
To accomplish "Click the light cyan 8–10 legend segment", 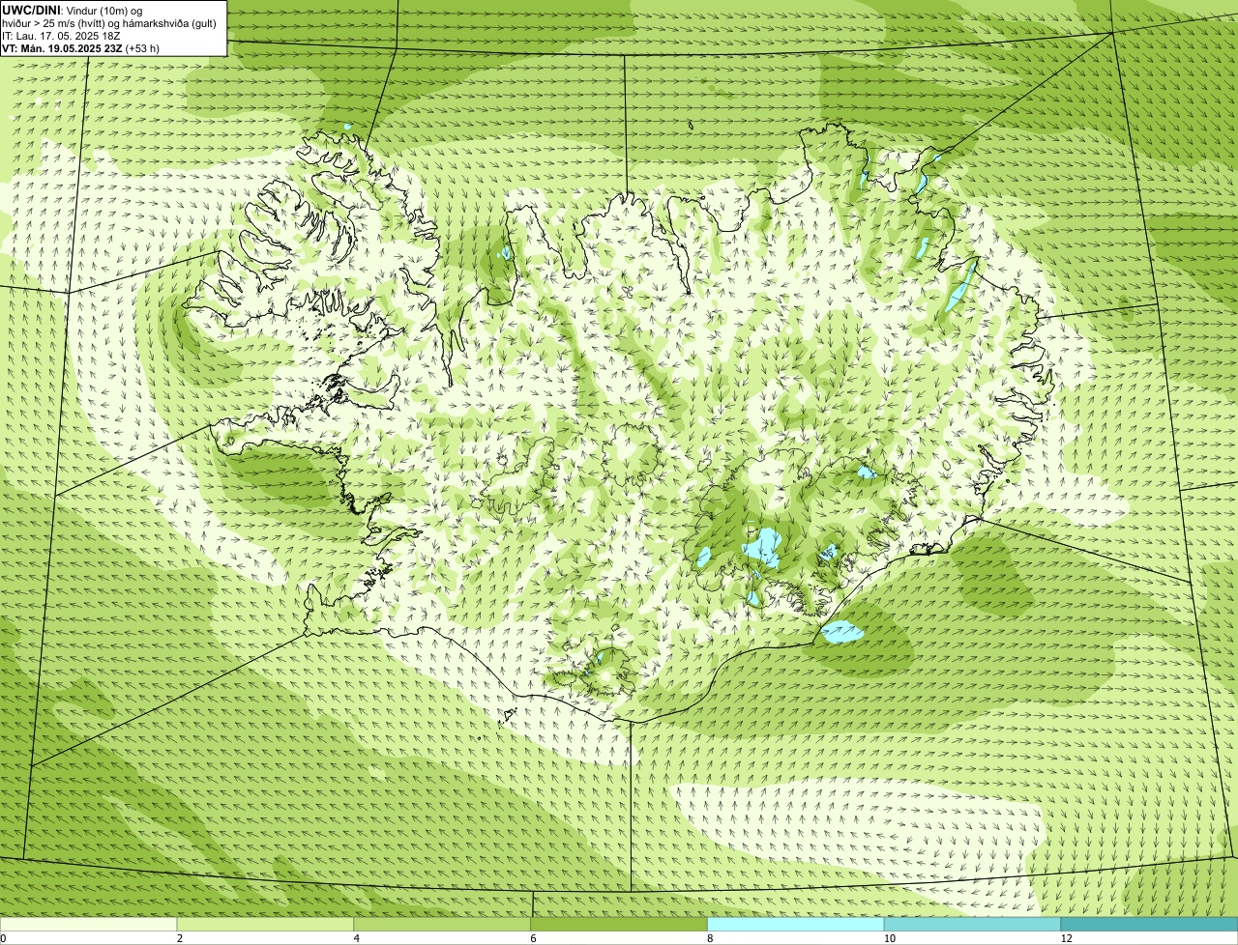I will pos(796,925).
